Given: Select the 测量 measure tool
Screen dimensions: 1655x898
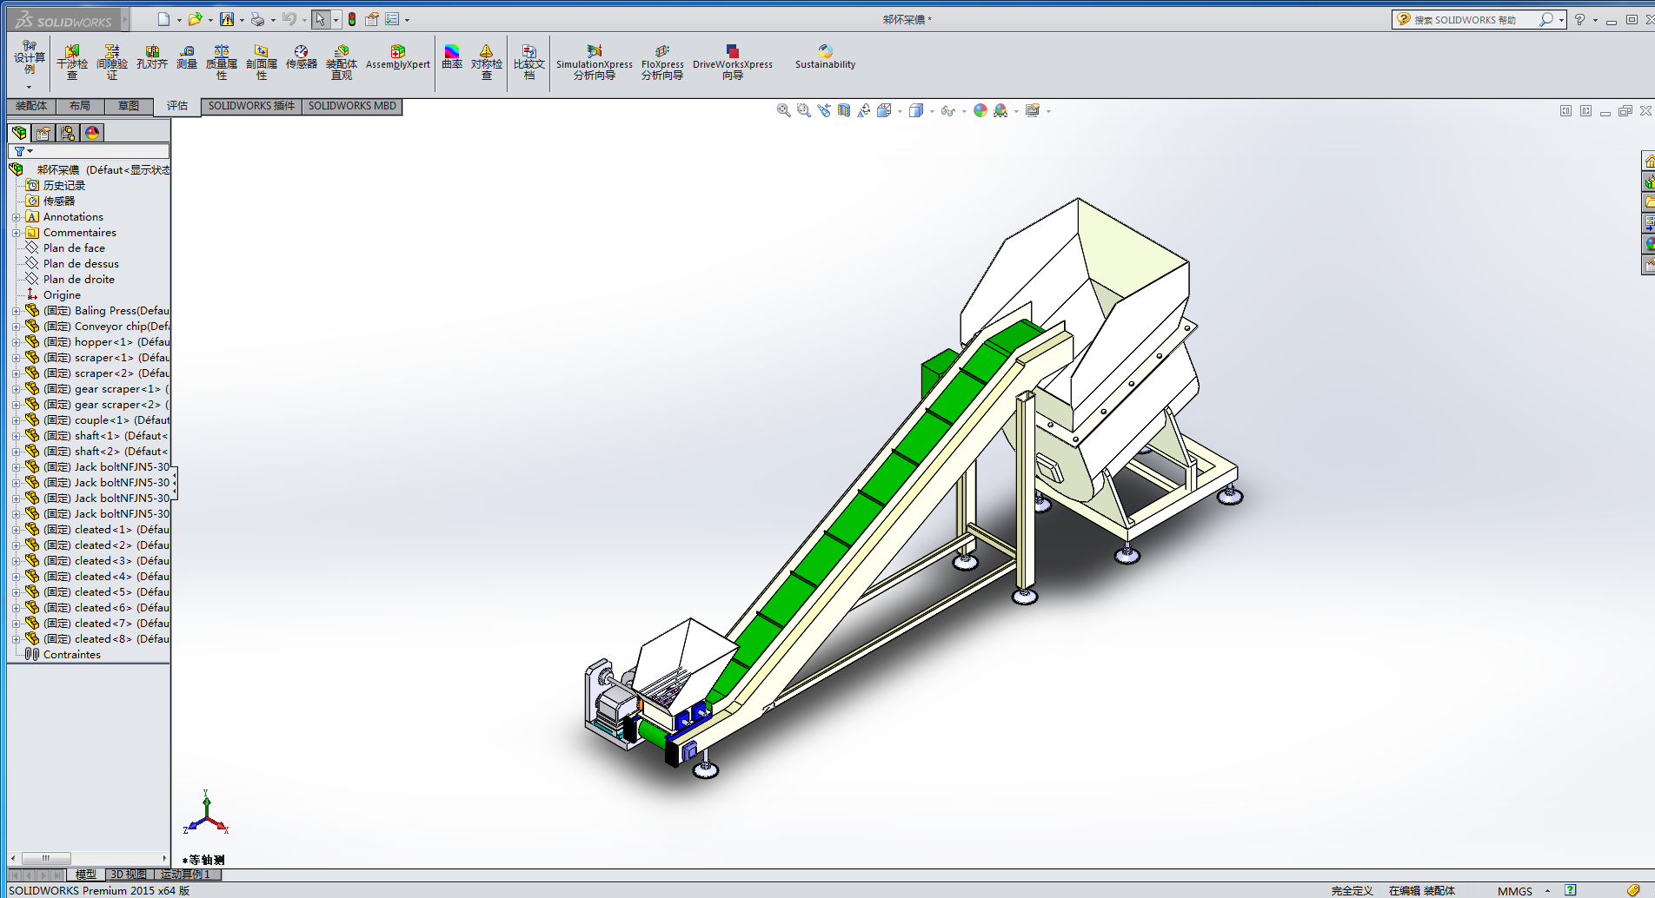Looking at the screenshot, I should (186, 58).
